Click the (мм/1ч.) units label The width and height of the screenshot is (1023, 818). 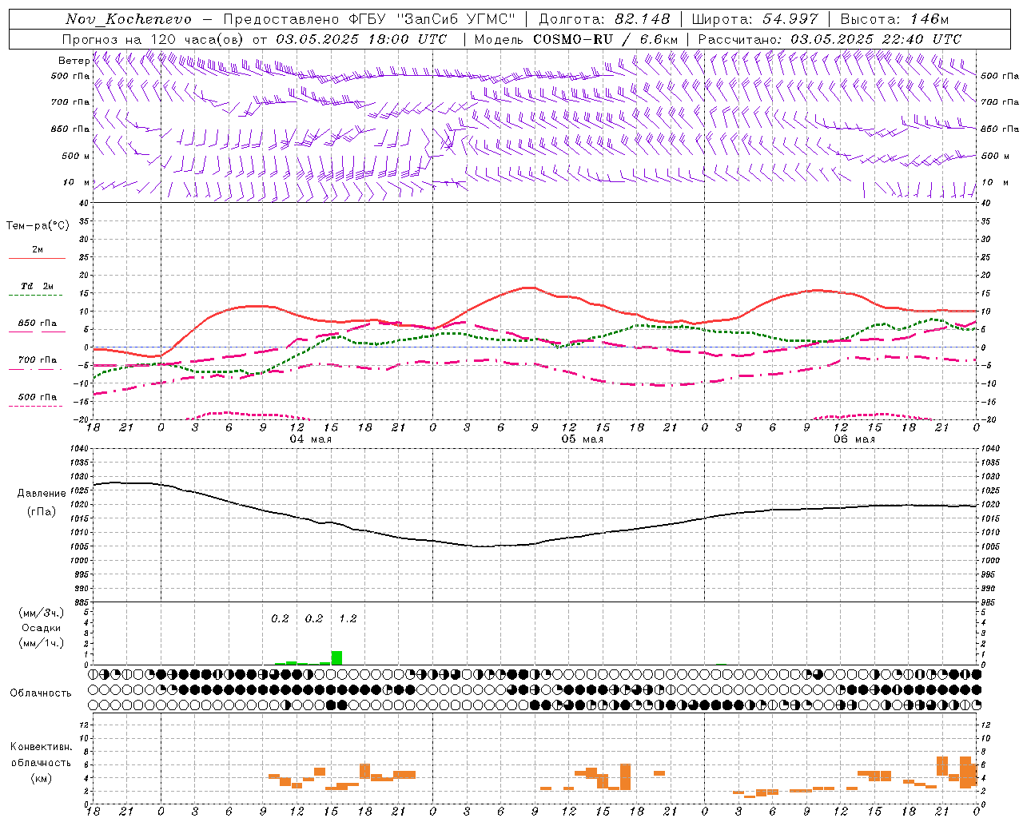tap(41, 643)
